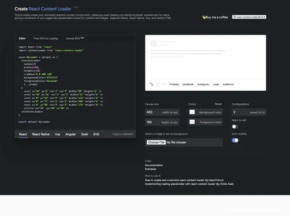Switch to the Vue code tab
This screenshot has width=290, height=216.
(x=57, y=134)
